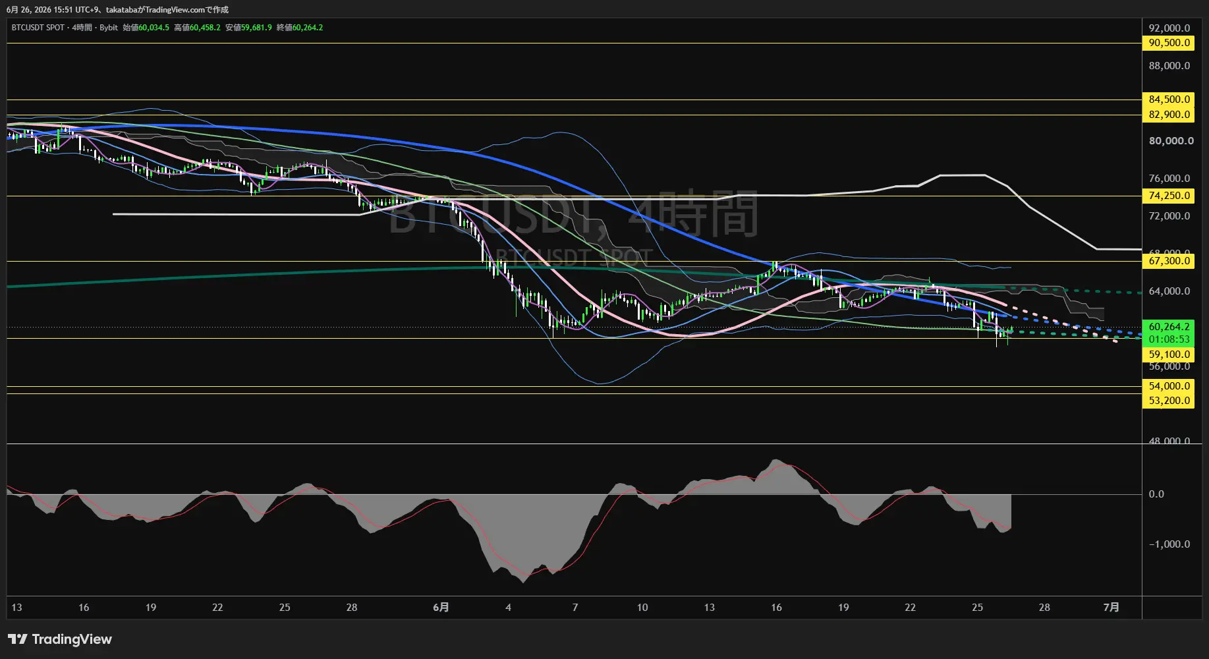Click the 72,000.0 axis label
Screen dimensions: 1209x659
click(x=1169, y=216)
